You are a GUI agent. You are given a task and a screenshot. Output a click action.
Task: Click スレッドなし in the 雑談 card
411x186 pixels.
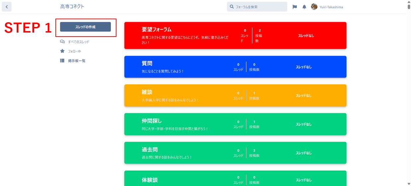304,96
